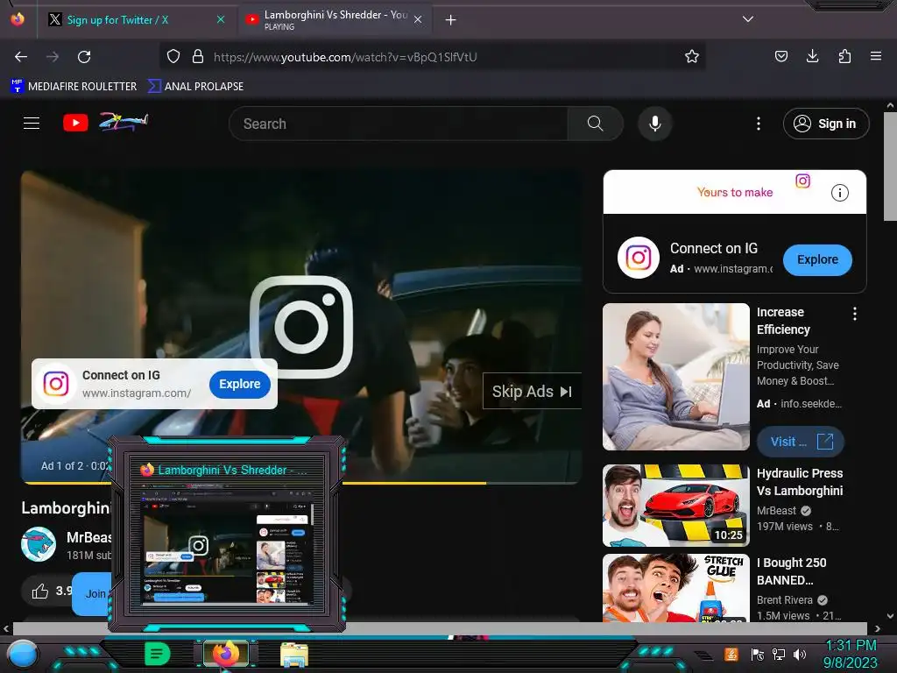Click the vertical page scrollbar thumb
The width and height of the screenshot is (897, 673).
click(x=890, y=166)
